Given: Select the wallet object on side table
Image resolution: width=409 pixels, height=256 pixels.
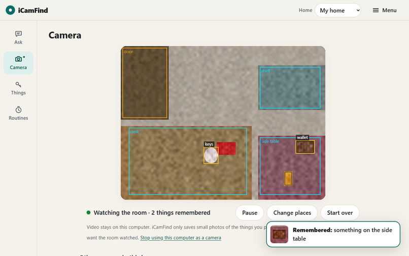Looking at the screenshot, I should [305, 147].
